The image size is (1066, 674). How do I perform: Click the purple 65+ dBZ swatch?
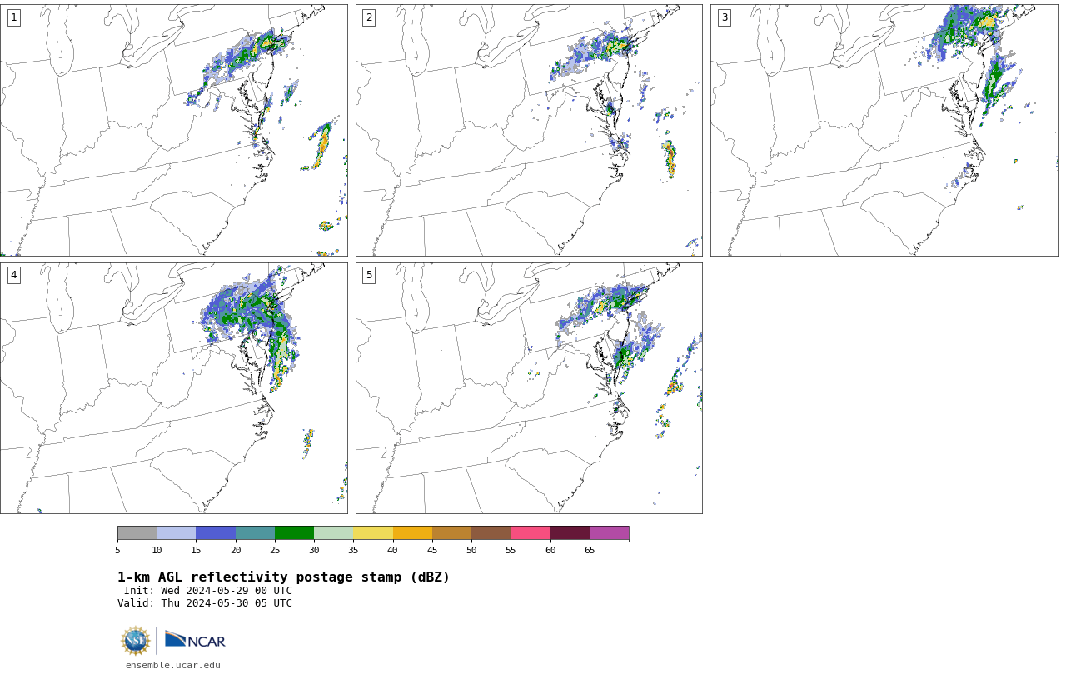coord(609,533)
